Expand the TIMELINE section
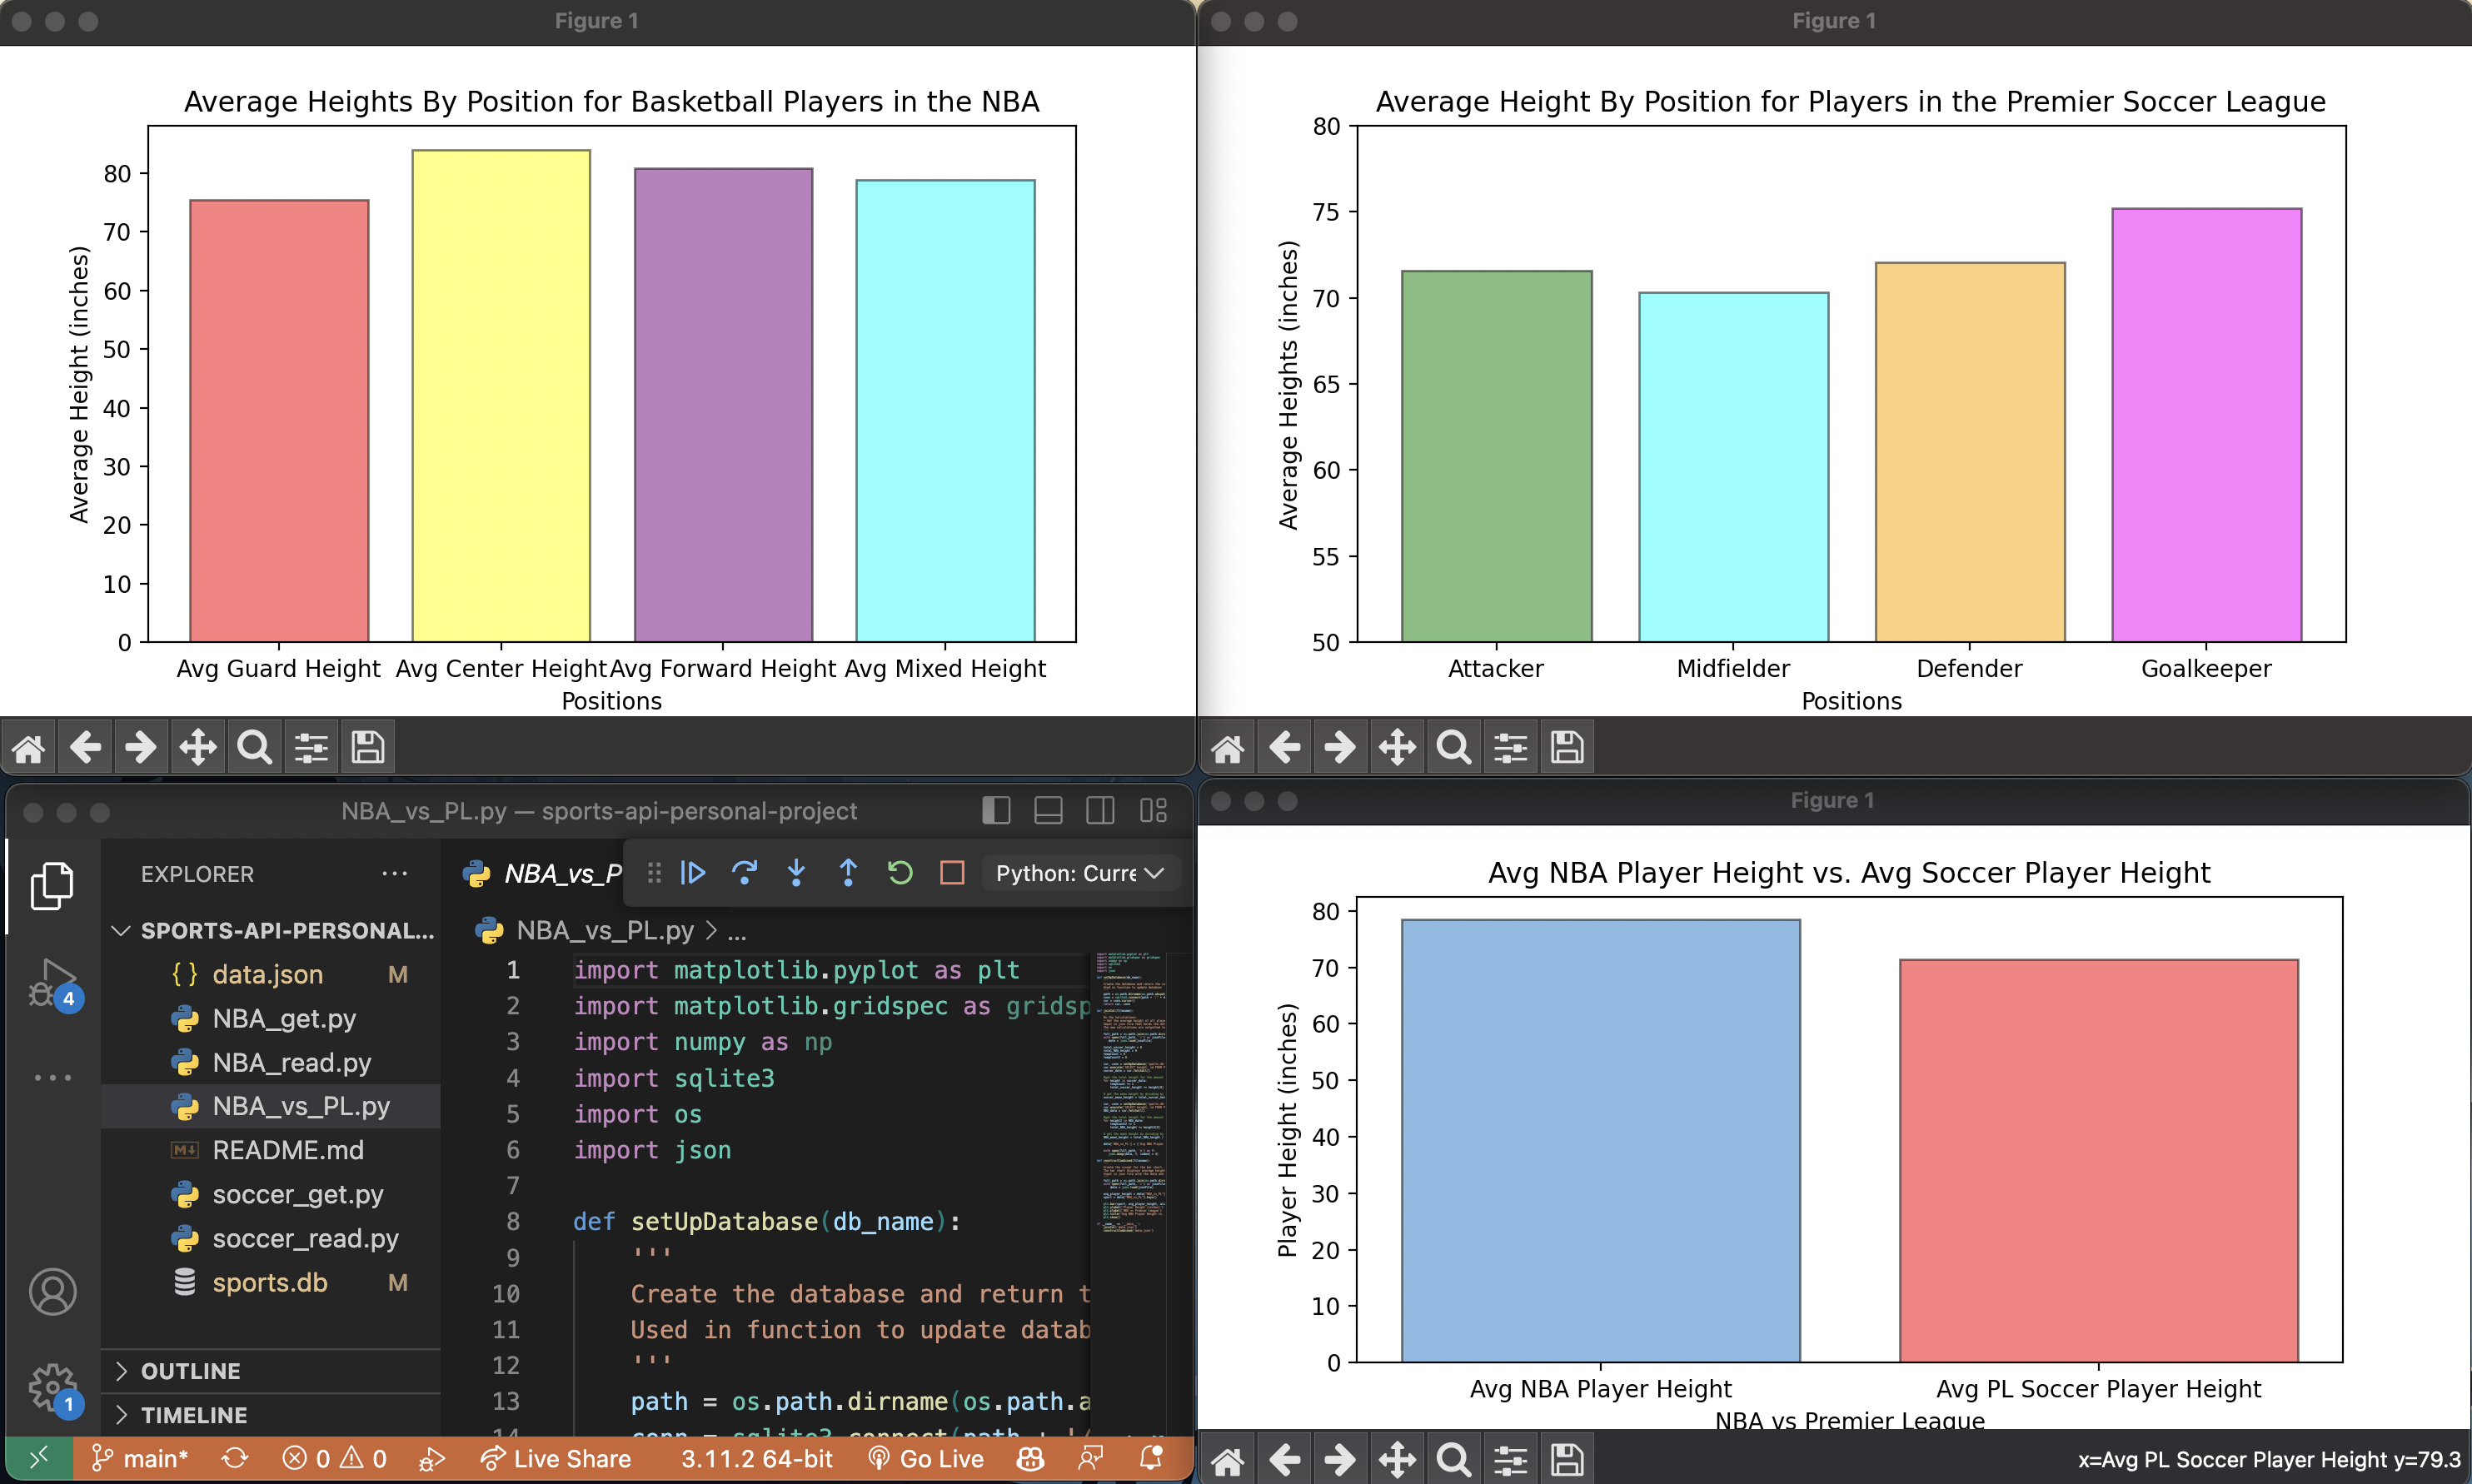This screenshot has height=1484, width=2472. pyautogui.click(x=271, y=1415)
